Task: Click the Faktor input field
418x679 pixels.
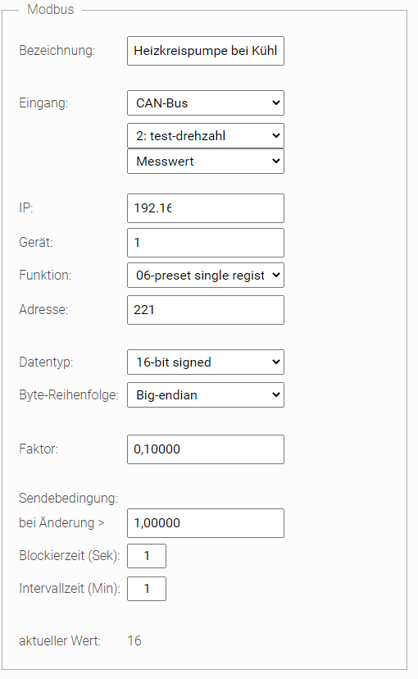Action: tap(206, 449)
